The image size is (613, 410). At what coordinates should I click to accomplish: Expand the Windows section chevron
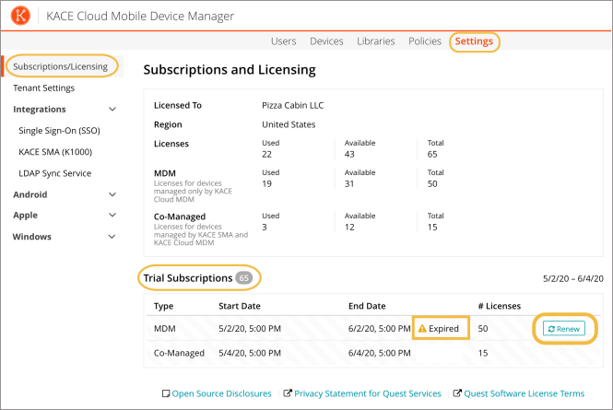point(112,237)
